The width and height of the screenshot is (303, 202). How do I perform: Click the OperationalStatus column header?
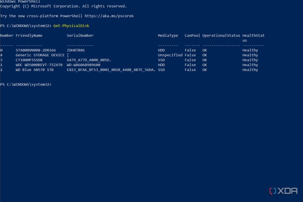pyautogui.click(x=221, y=36)
